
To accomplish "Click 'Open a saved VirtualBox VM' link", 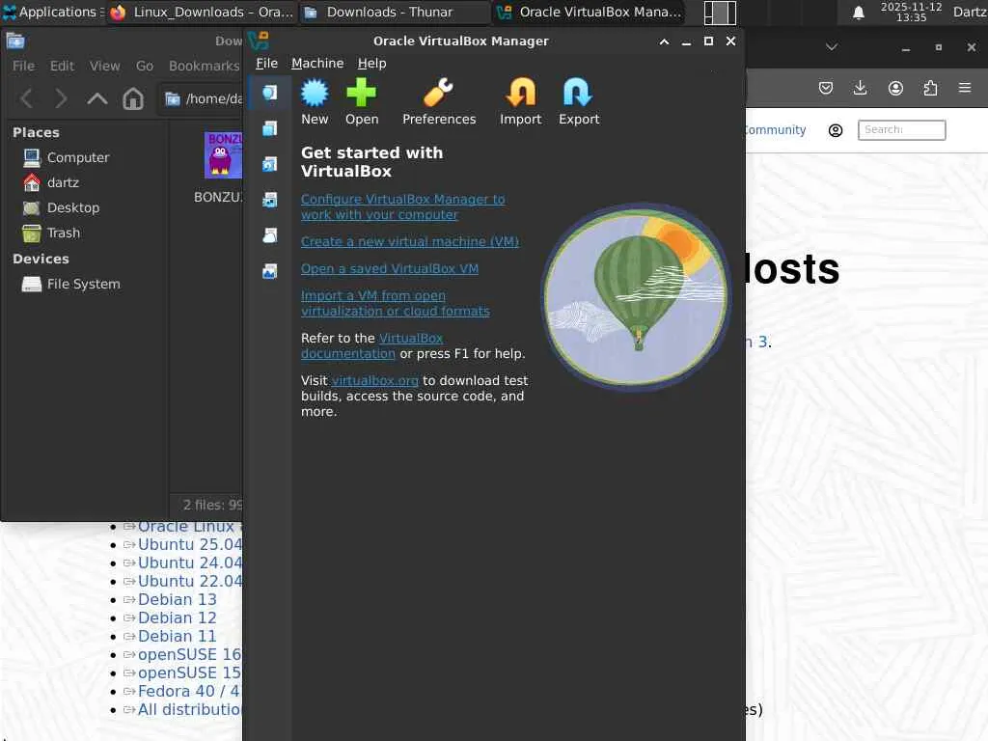I will pos(390,269).
